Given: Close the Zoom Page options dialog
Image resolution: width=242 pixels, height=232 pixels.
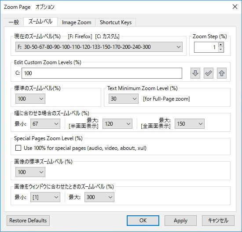Looking at the screenshot, I should tap(235, 7).
